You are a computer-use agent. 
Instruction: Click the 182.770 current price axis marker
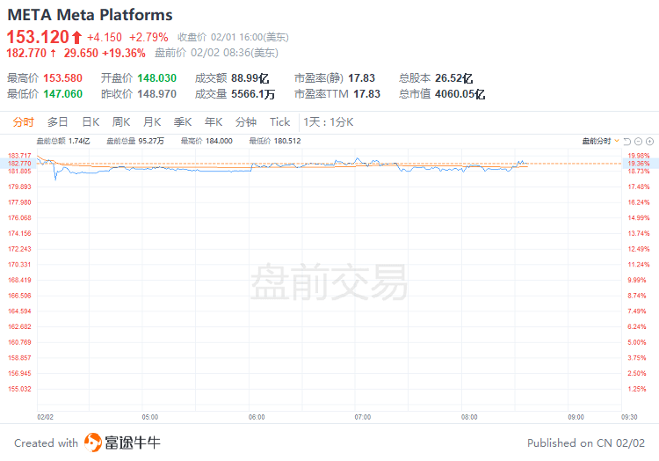[19, 163]
